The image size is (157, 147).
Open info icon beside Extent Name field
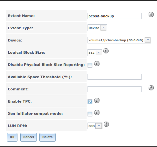[151, 14]
